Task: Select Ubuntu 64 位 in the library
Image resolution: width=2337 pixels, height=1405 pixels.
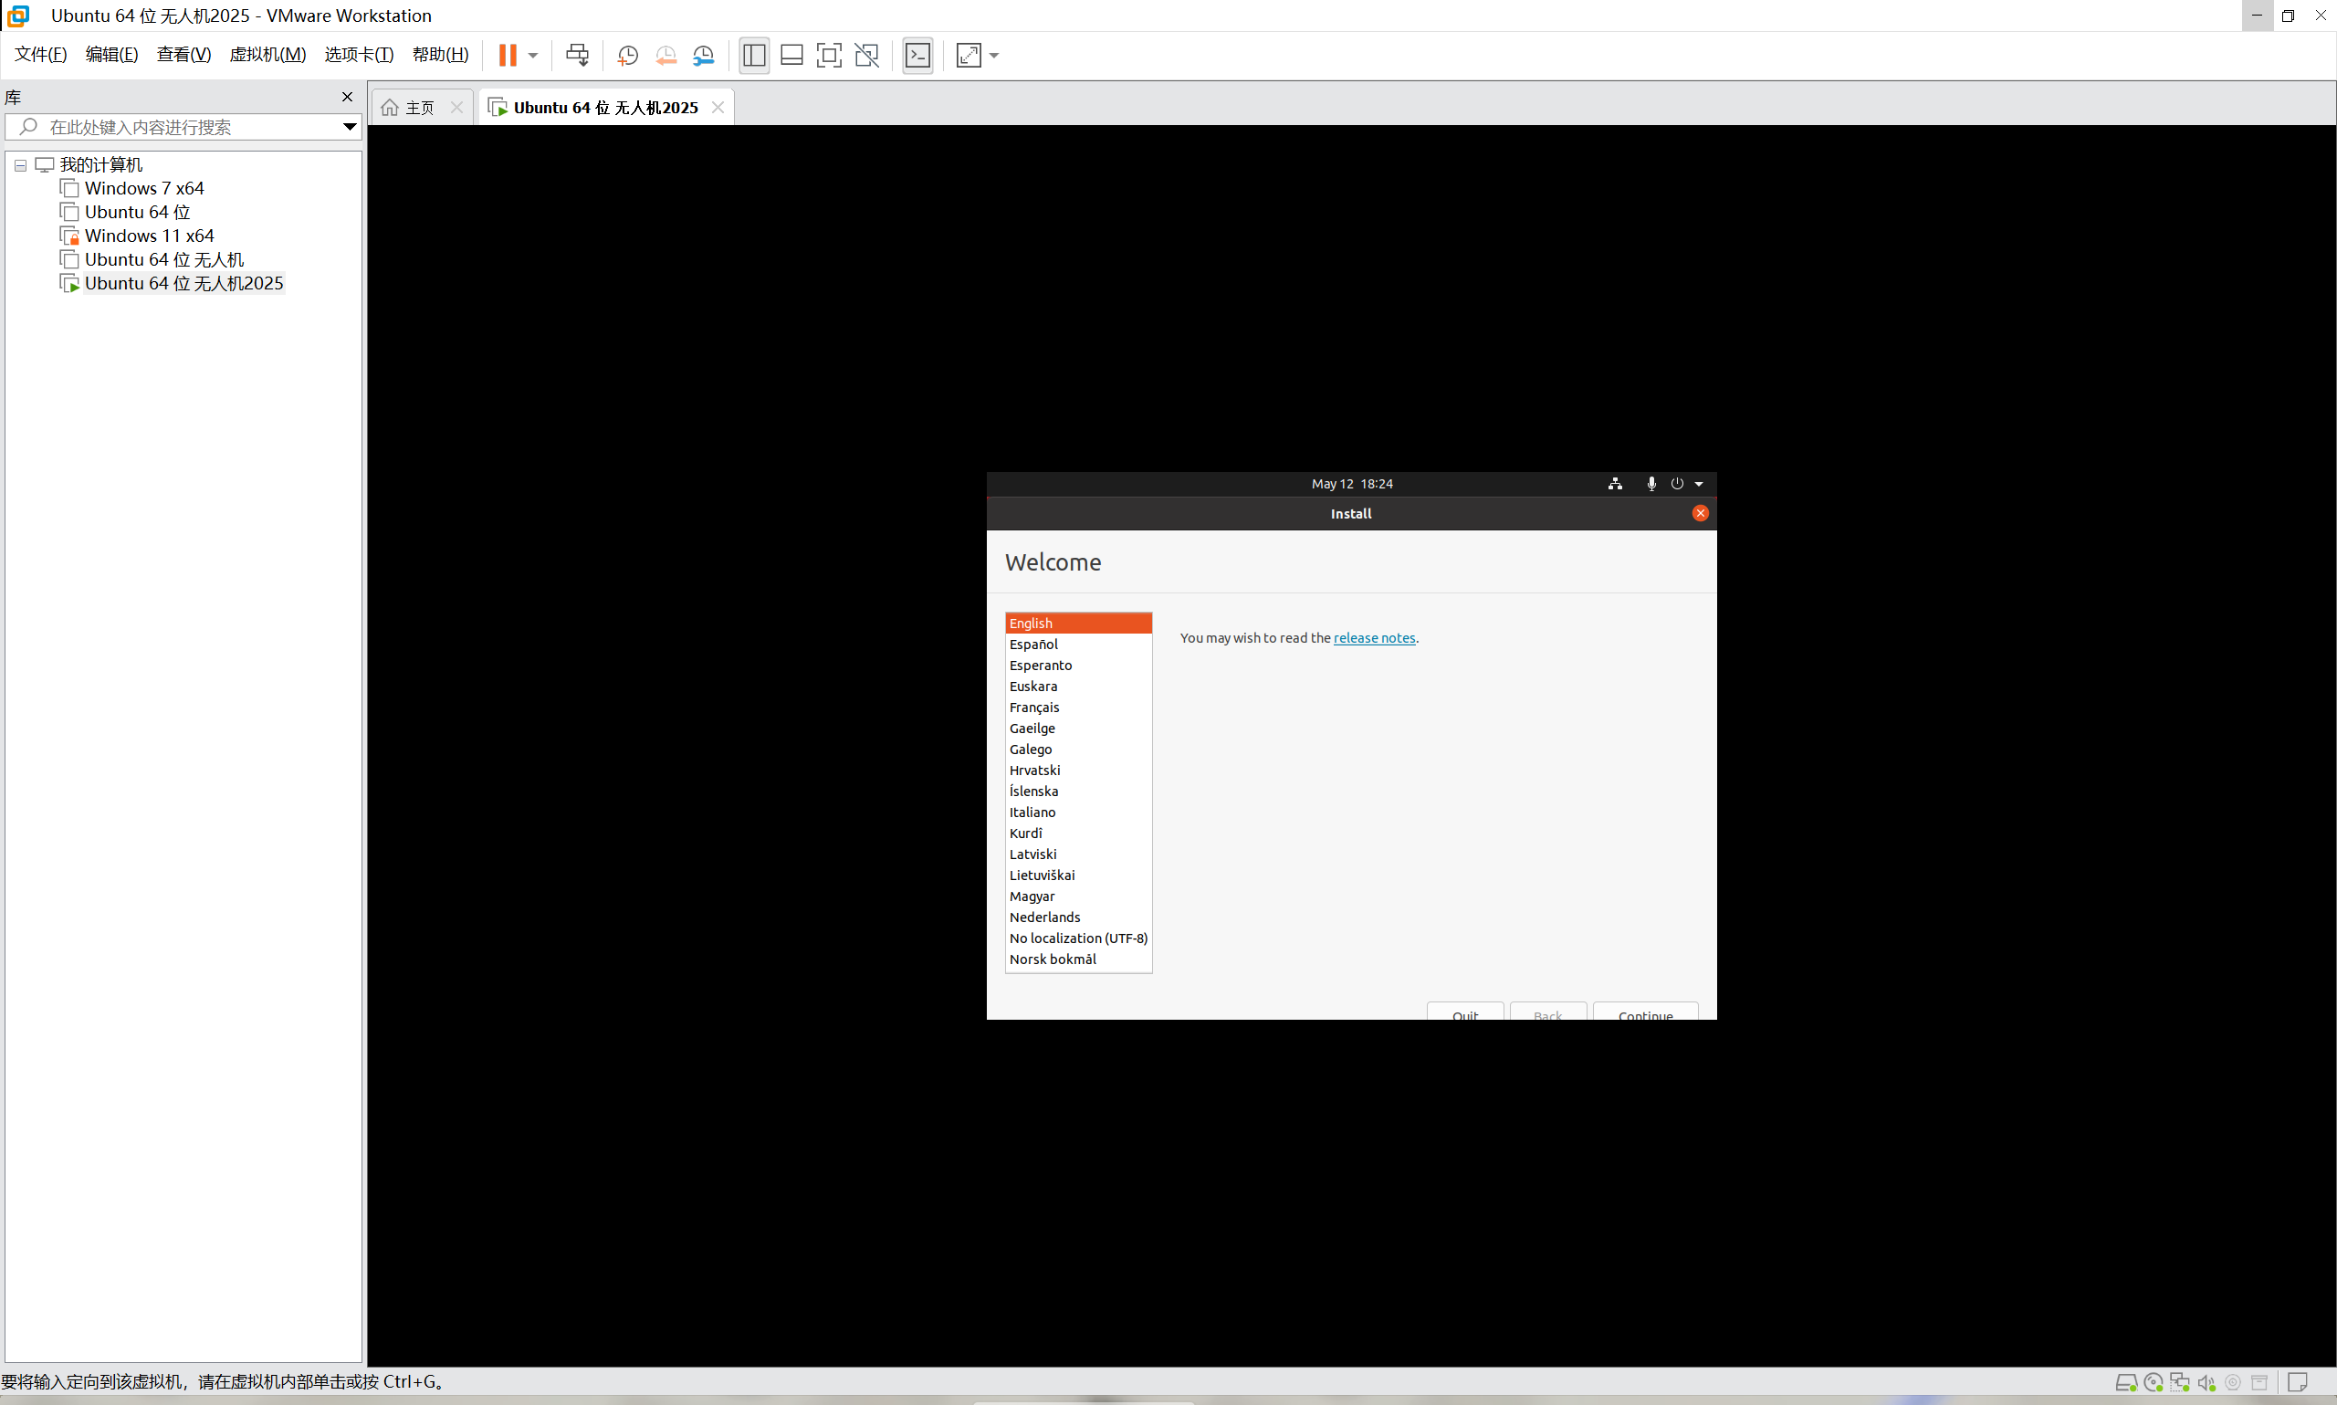Action: coord(137,212)
